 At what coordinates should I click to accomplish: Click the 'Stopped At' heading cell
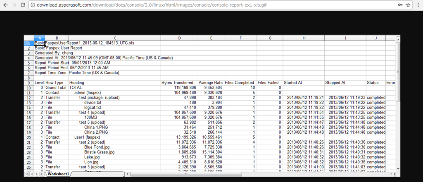(x=345, y=83)
